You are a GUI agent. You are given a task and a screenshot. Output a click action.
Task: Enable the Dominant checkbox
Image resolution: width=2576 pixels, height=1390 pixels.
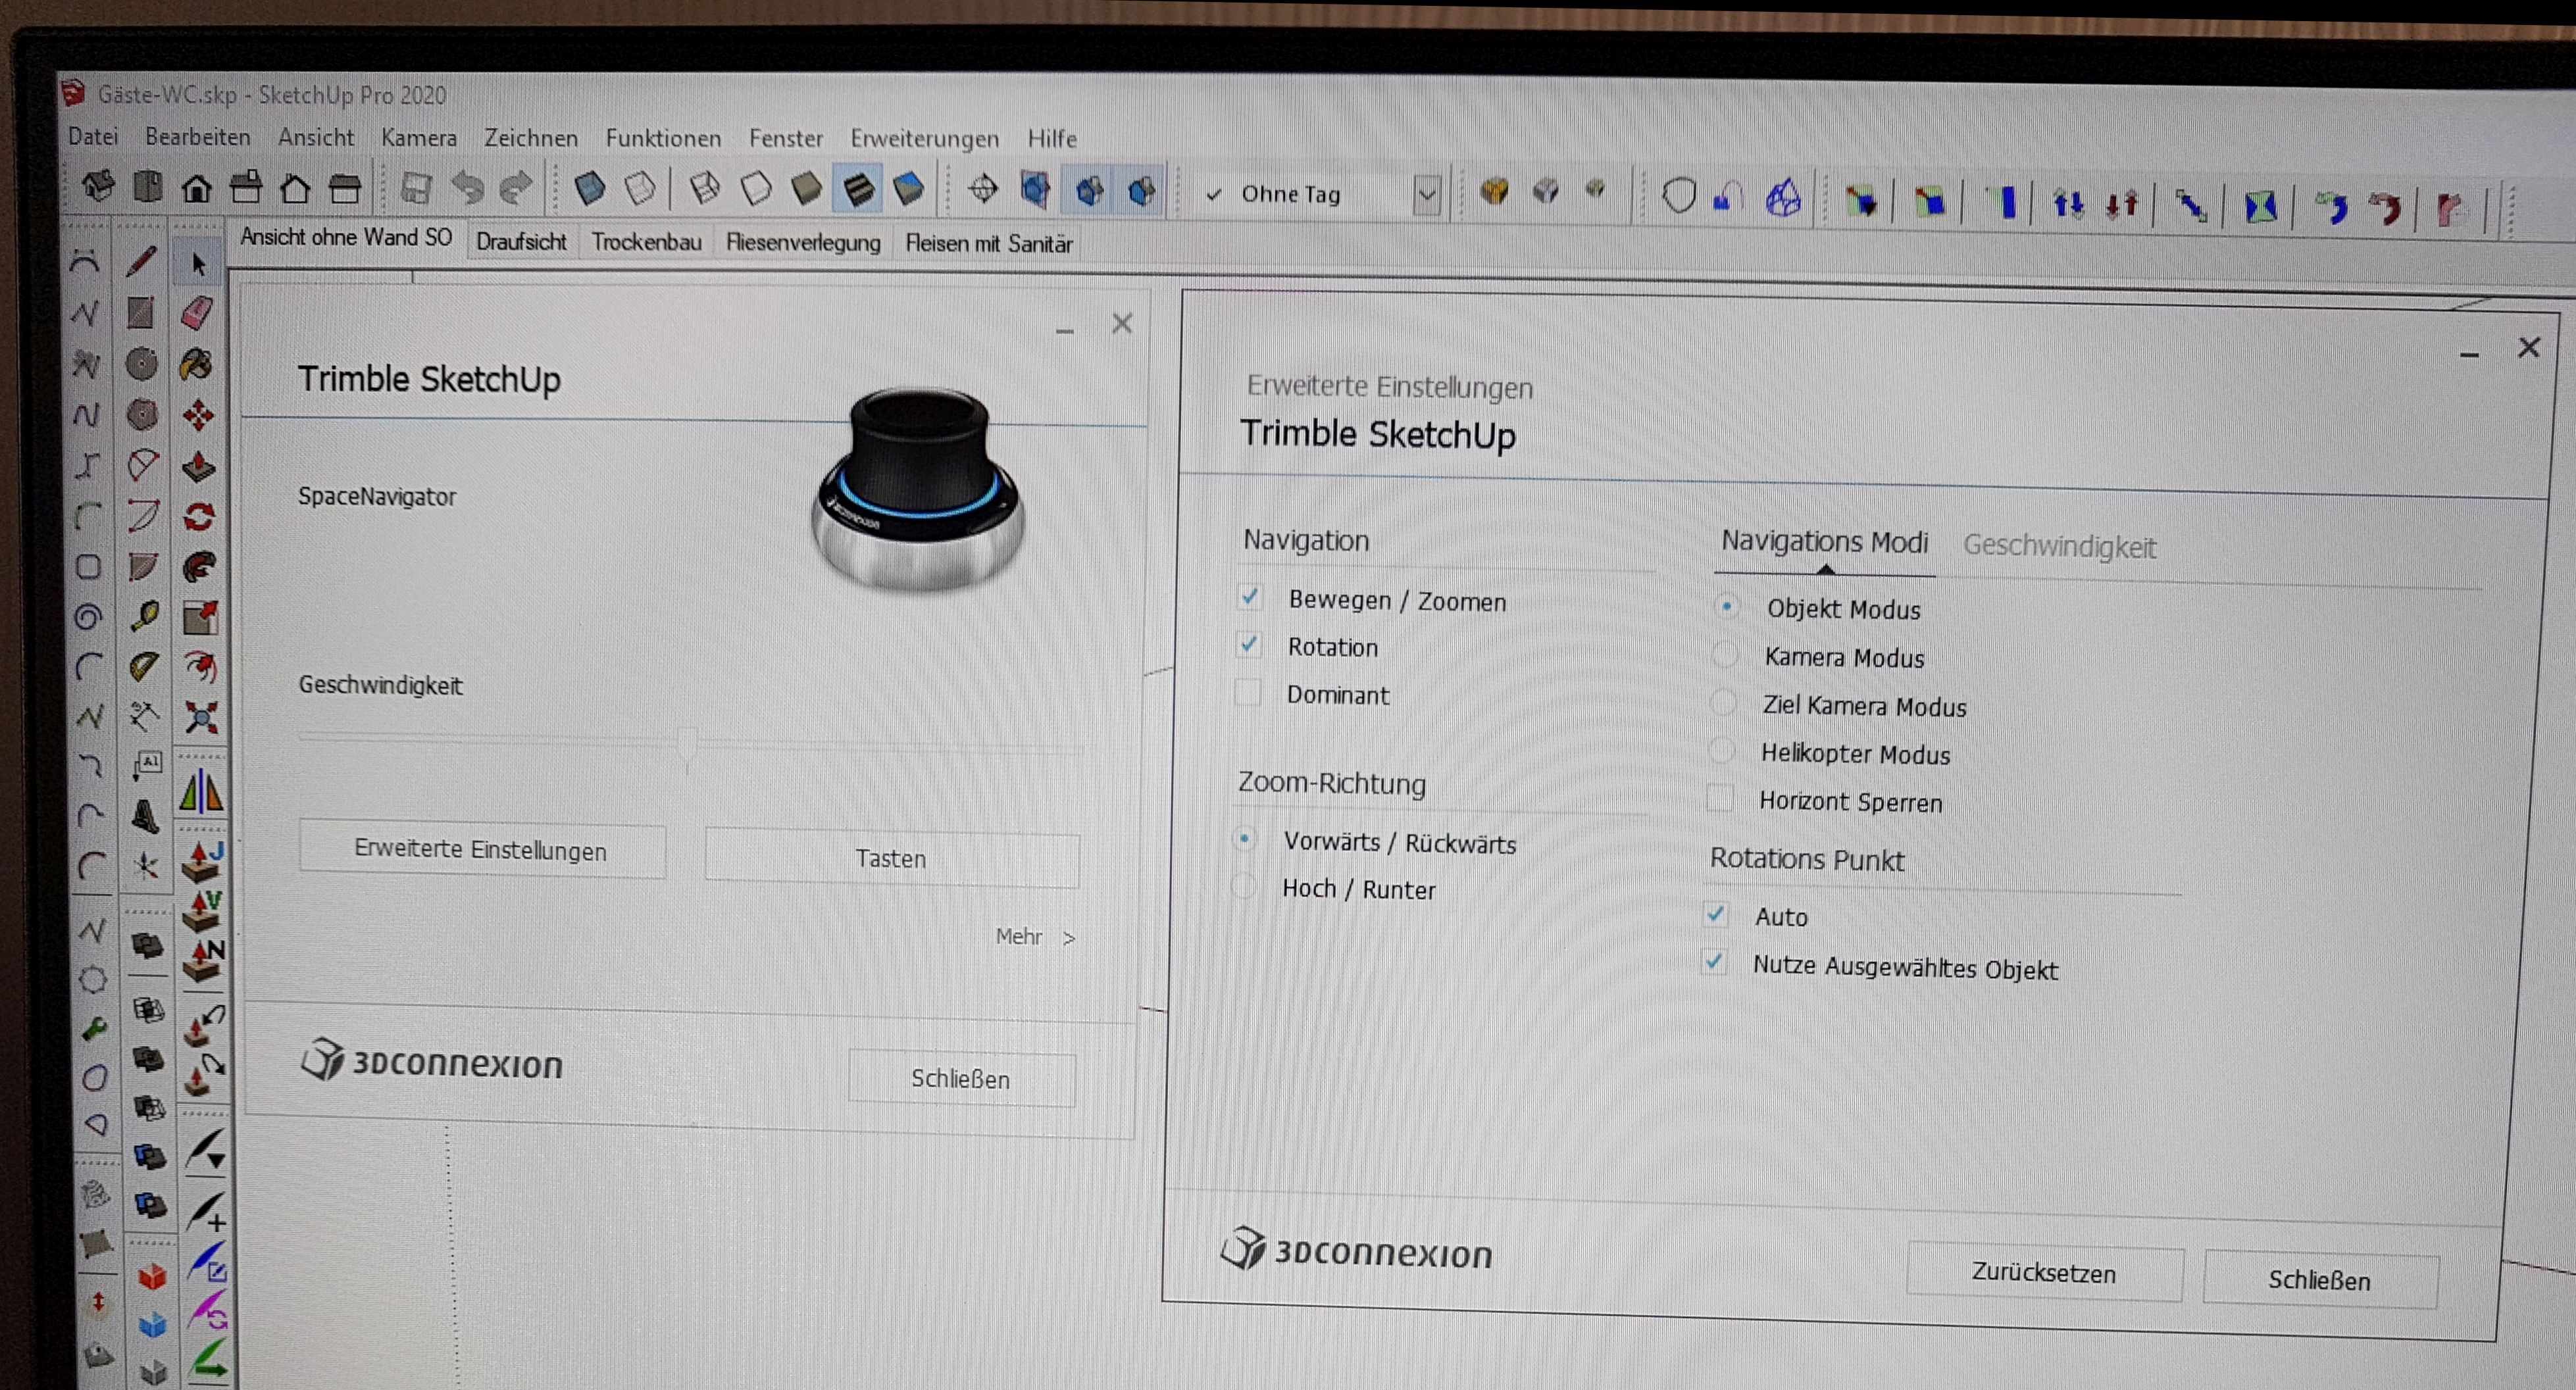click(1247, 692)
